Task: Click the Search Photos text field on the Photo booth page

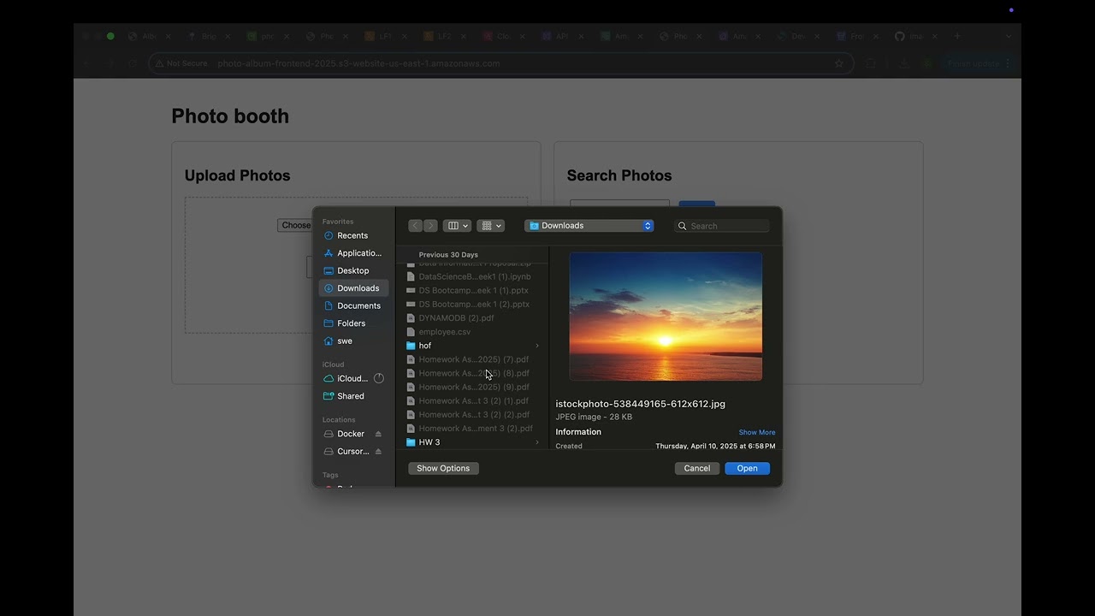Action: 619,205
